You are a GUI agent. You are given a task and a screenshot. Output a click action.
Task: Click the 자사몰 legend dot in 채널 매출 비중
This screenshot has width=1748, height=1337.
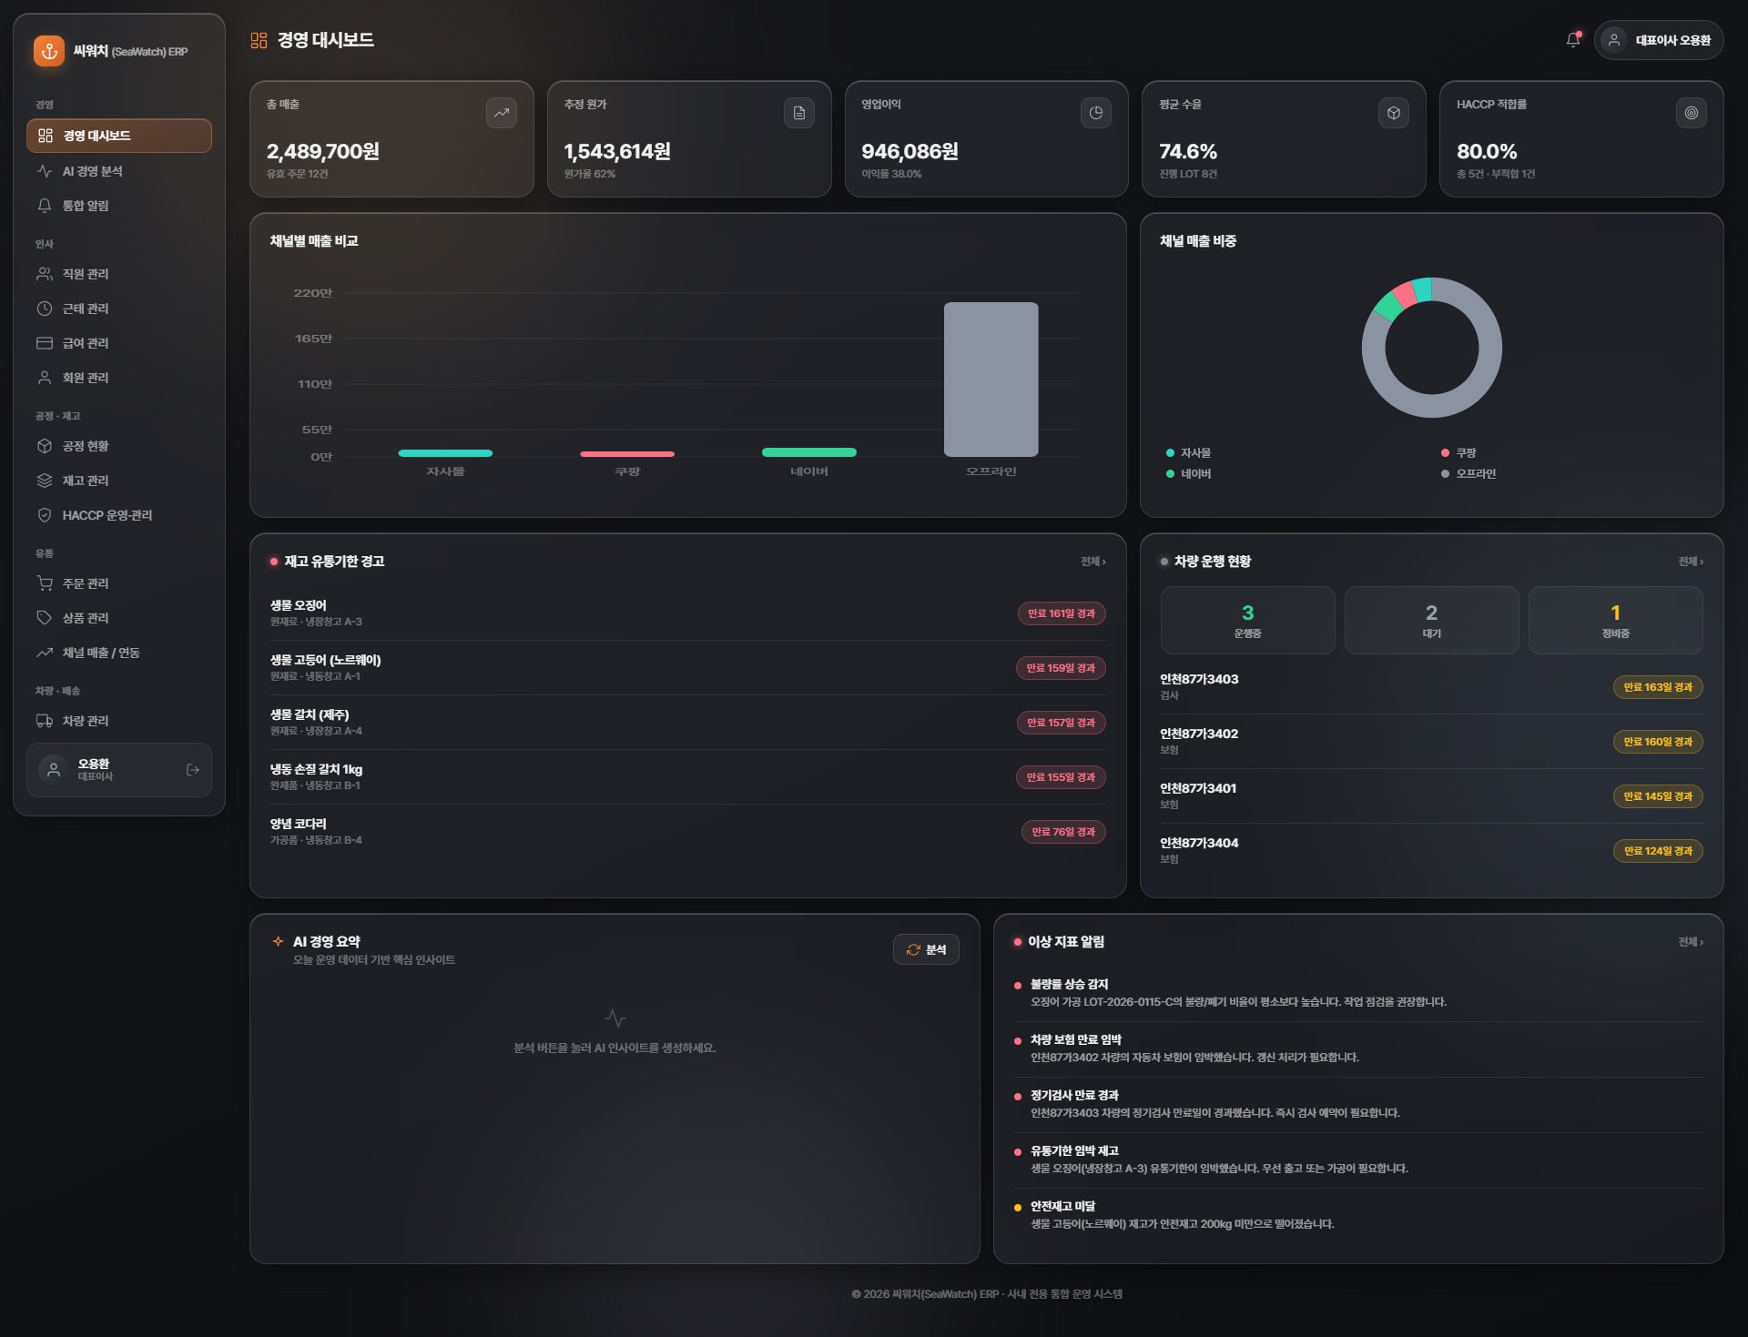(1170, 452)
